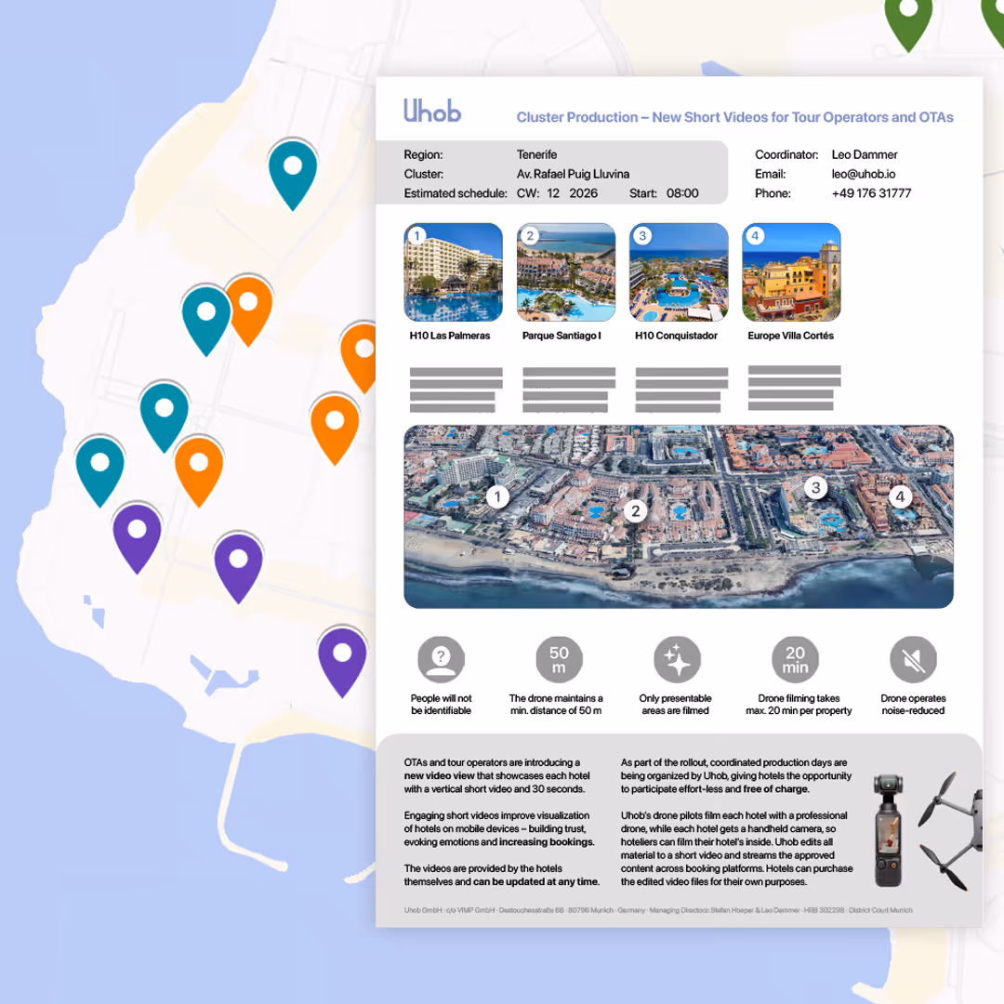Click the Uhob GmbH footer imprint line

click(x=658, y=910)
